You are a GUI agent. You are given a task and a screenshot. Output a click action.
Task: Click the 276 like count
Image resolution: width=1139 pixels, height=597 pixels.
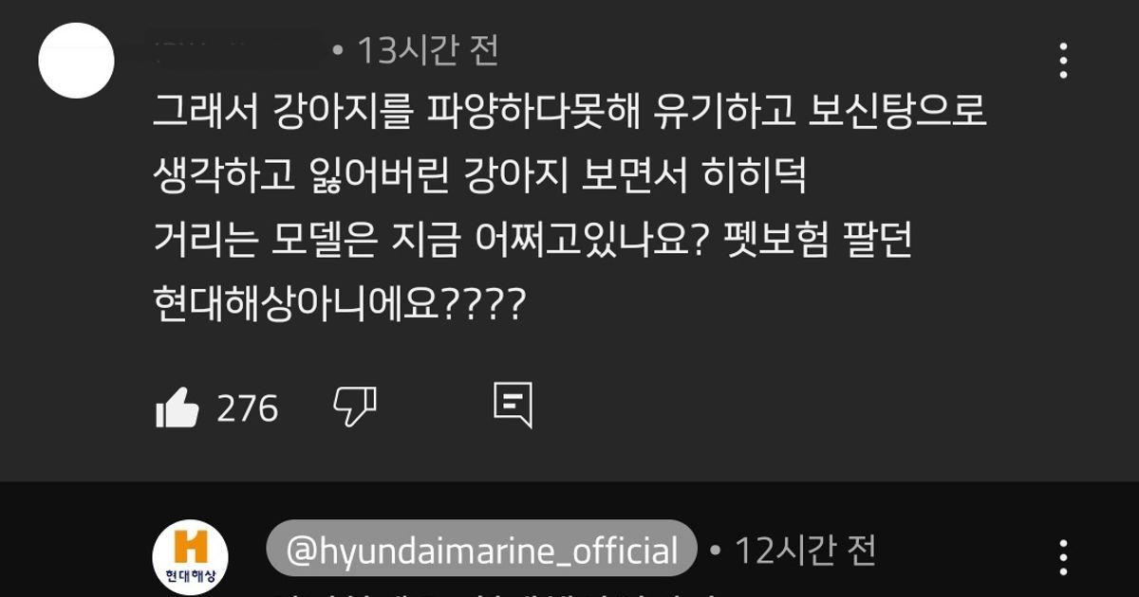tap(248, 409)
